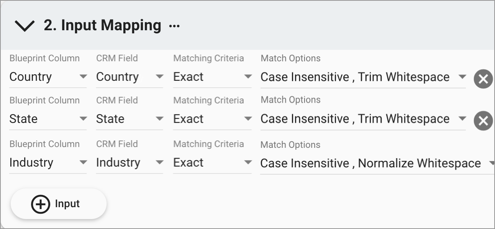
Task: Open Match Options for Country row
Action: (x=363, y=77)
